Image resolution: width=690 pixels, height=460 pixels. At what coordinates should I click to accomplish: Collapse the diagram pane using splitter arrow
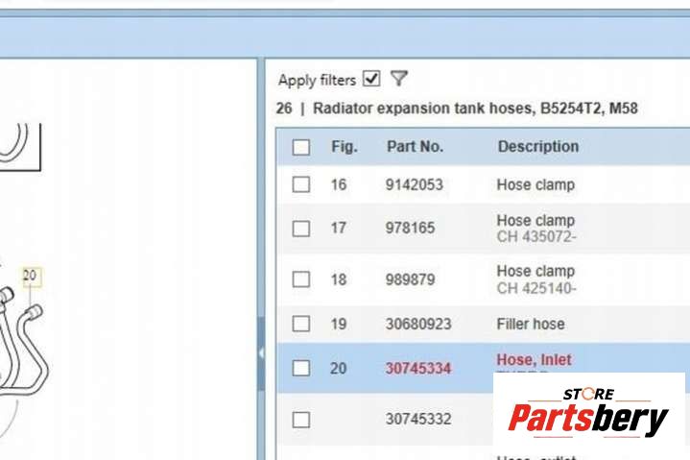[261, 353]
